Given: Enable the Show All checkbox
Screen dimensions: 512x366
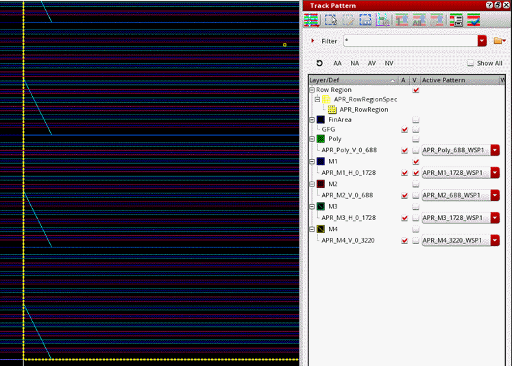Looking at the screenshot, I should coord(470,63).
